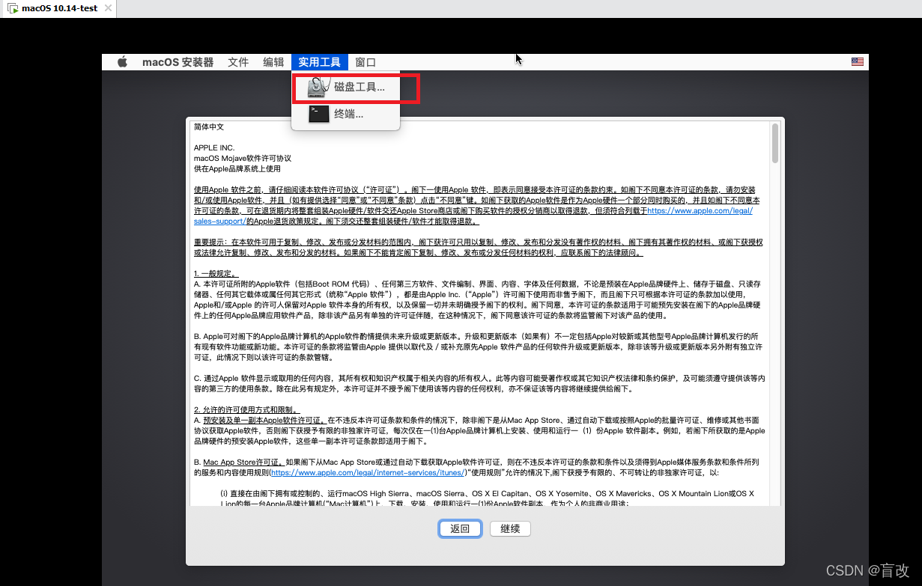922x586 pixels.
Task: Select 磁盘工具... menu entry
Action: 346,88
